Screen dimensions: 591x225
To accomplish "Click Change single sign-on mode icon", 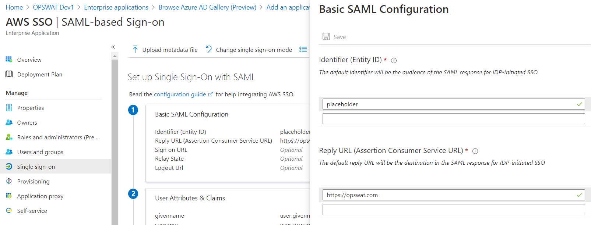I will click(x=209, y=49).
